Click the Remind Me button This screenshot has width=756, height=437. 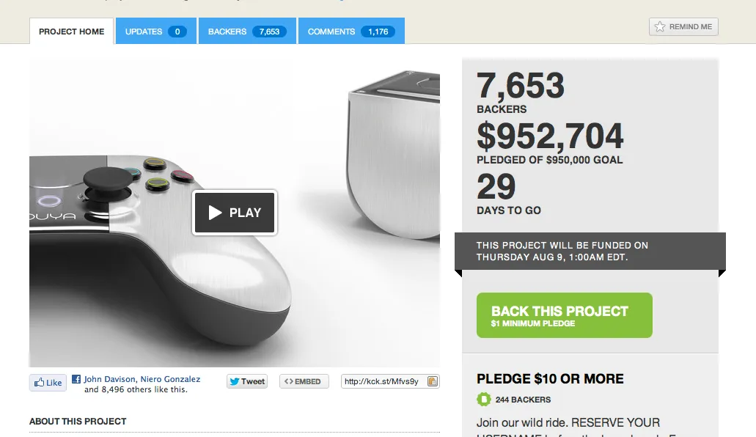(683, 26)
